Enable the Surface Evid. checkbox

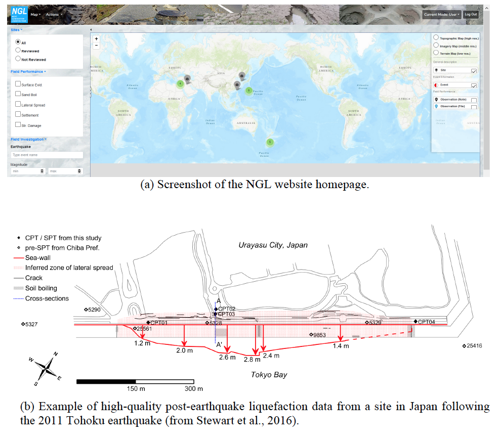pos(18,84)
